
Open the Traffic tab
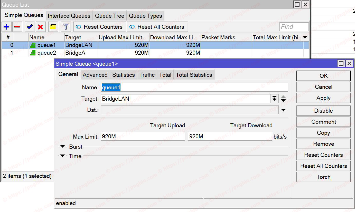pyautogui.click(x=147, y=75)
